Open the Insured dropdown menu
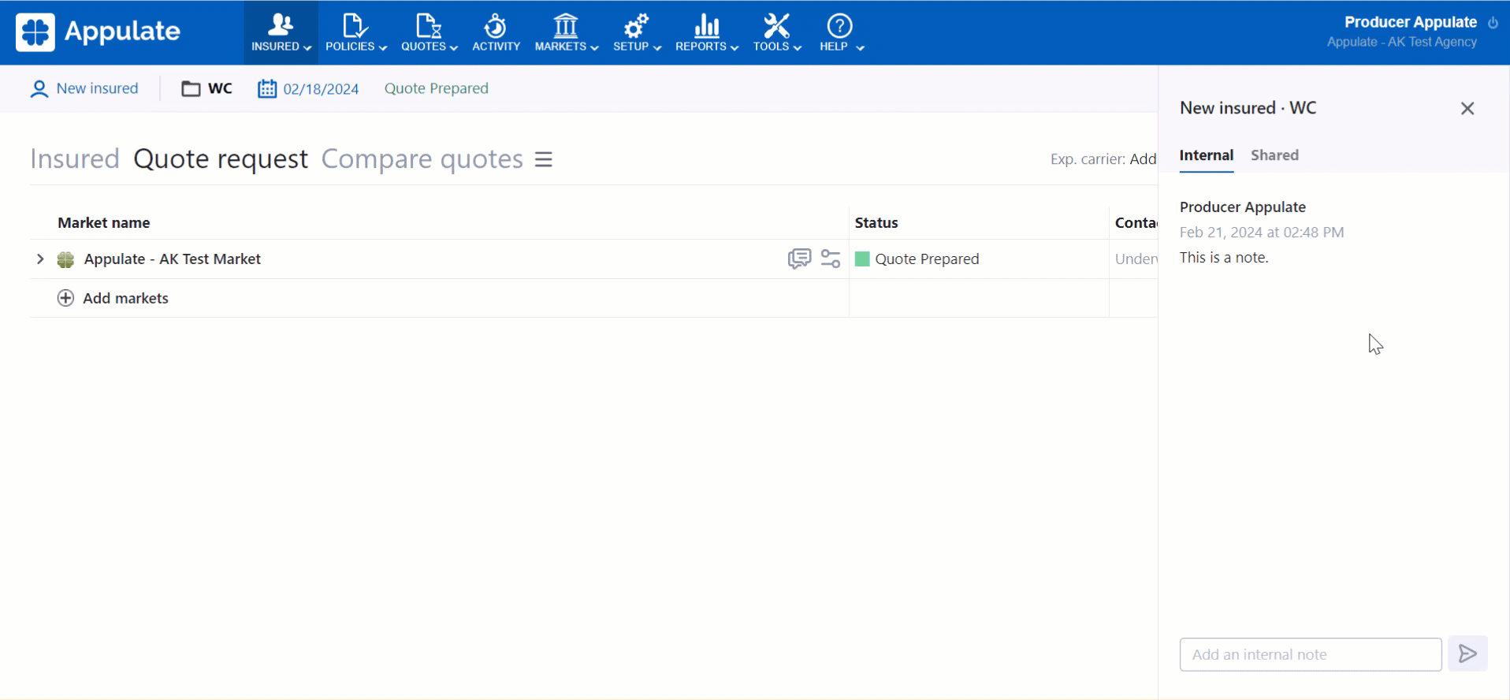The height and width of the screenshot is (700, 1510). pos(281,33)
